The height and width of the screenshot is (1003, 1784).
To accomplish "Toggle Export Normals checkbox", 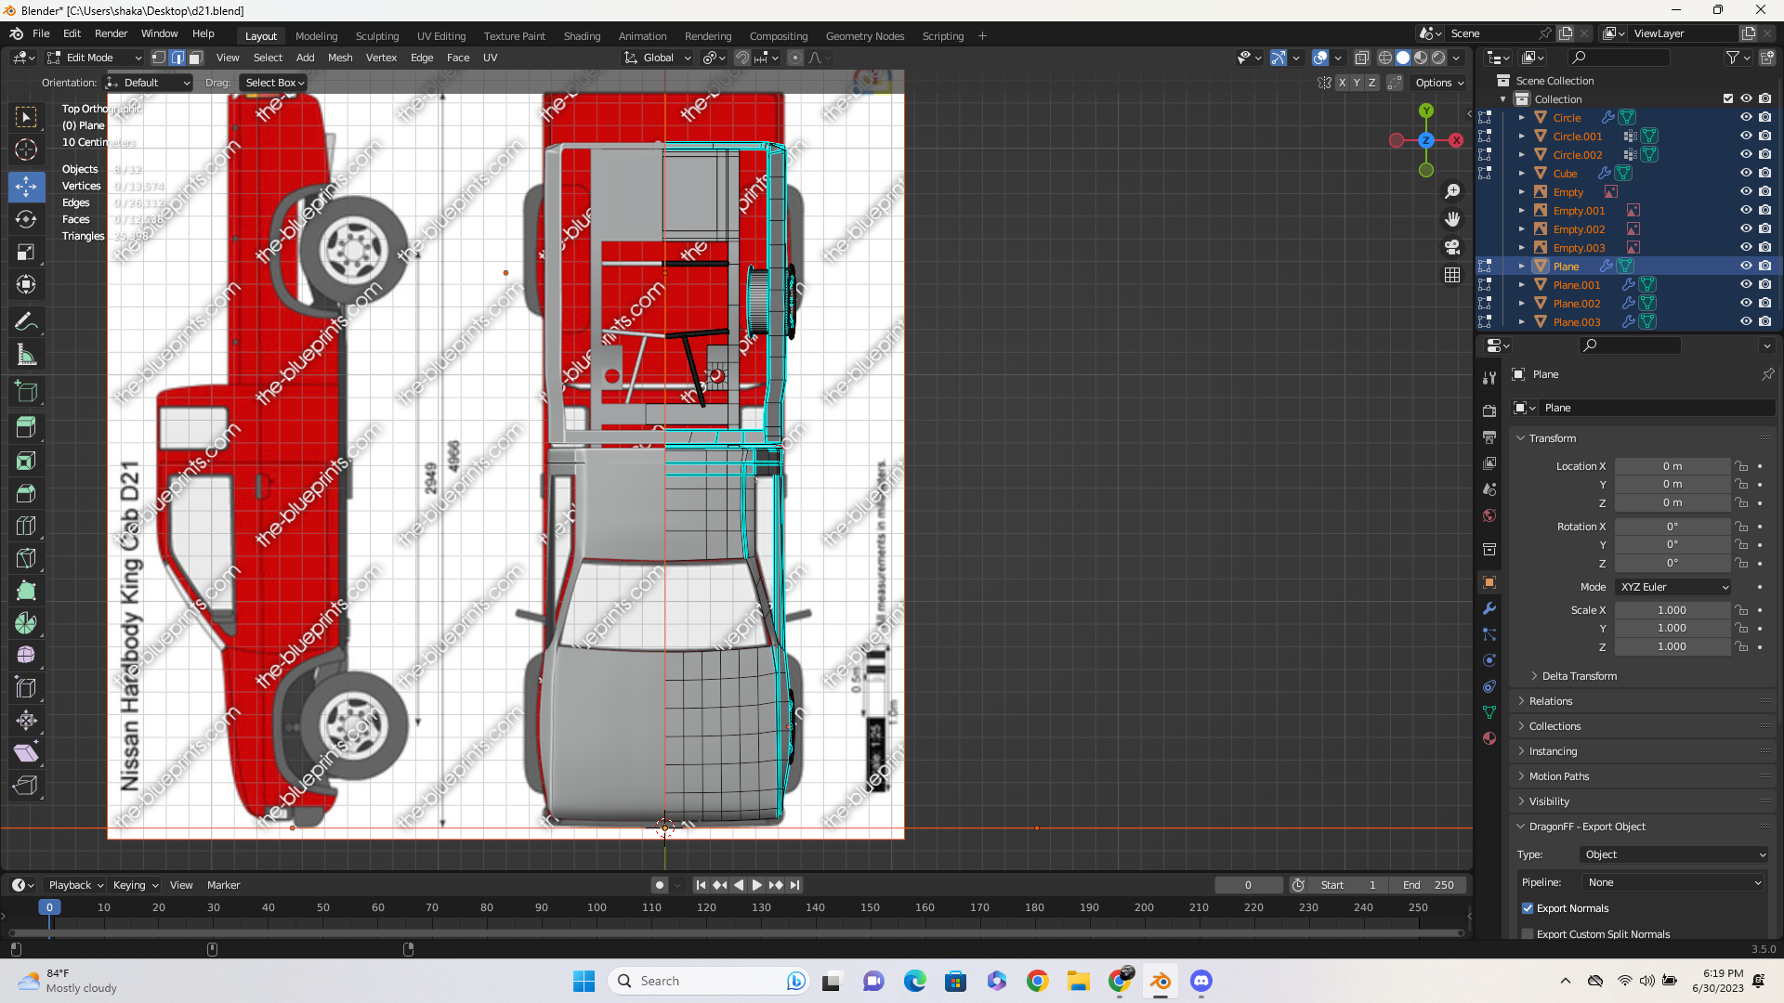I will pyautogui.click(x=1528, y=908).
